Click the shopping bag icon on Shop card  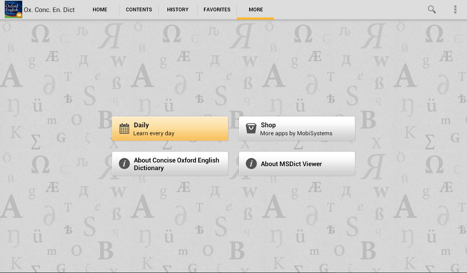tap(251, 128)
